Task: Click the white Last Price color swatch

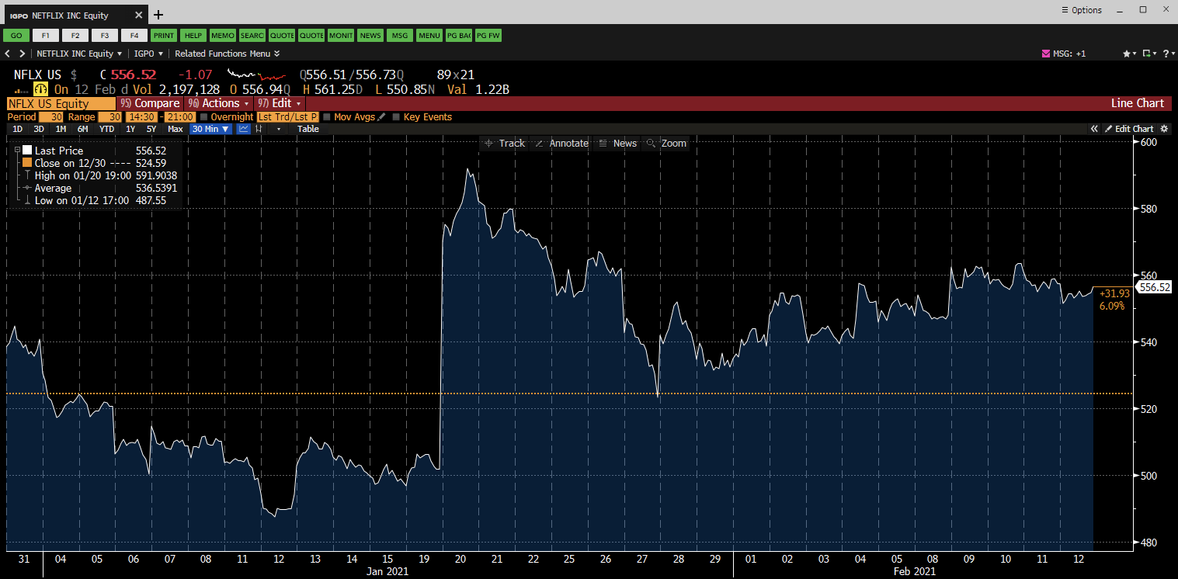Action: coord(27,151)
